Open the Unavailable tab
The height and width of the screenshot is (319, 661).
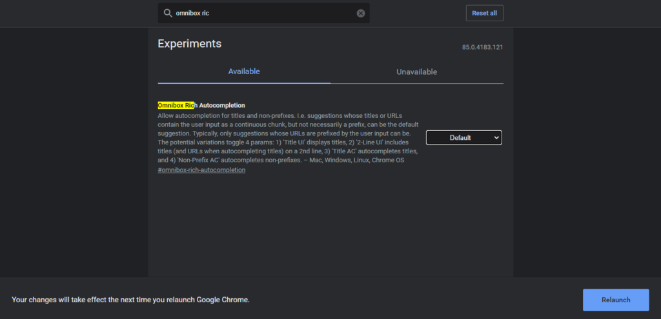coord(416,72)
